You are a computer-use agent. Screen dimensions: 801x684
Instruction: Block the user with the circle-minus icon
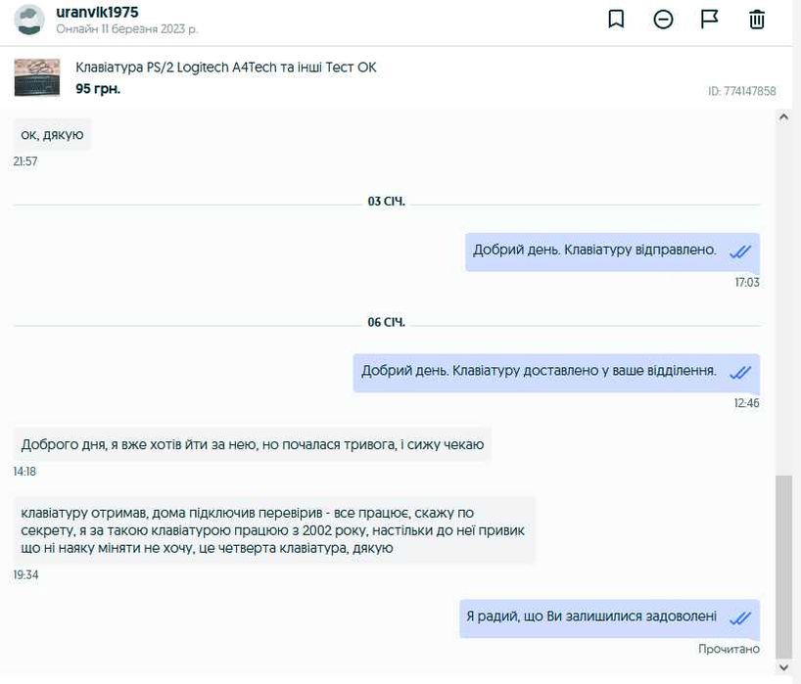pyautogui.click(x=663, y=20)
